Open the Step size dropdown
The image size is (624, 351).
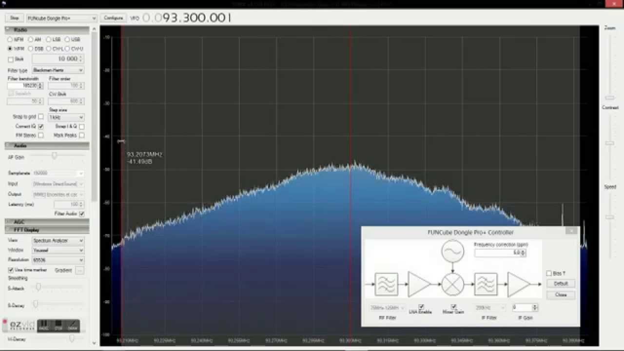pyautogui.click(x=66, y=117)
